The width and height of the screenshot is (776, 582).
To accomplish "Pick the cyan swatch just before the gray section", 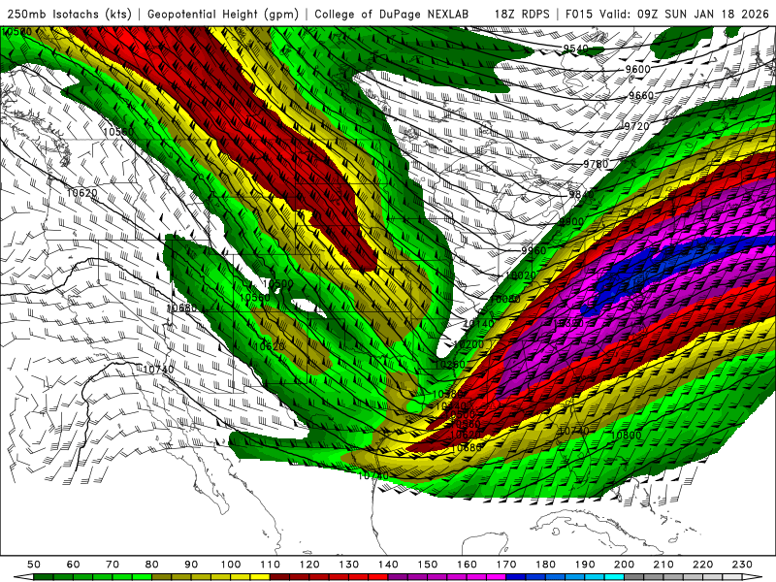I will [x=614, y=576].
